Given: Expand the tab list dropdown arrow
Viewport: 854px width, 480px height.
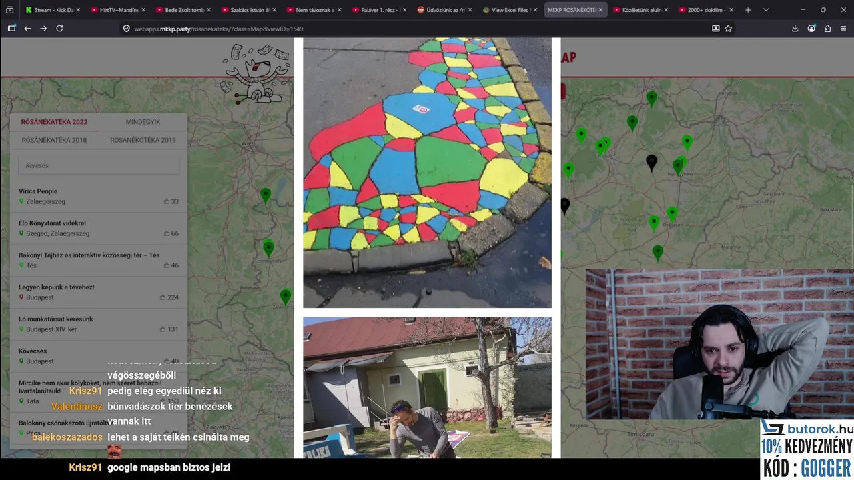Looking at the screenshot, I should (x=765, y=10).
